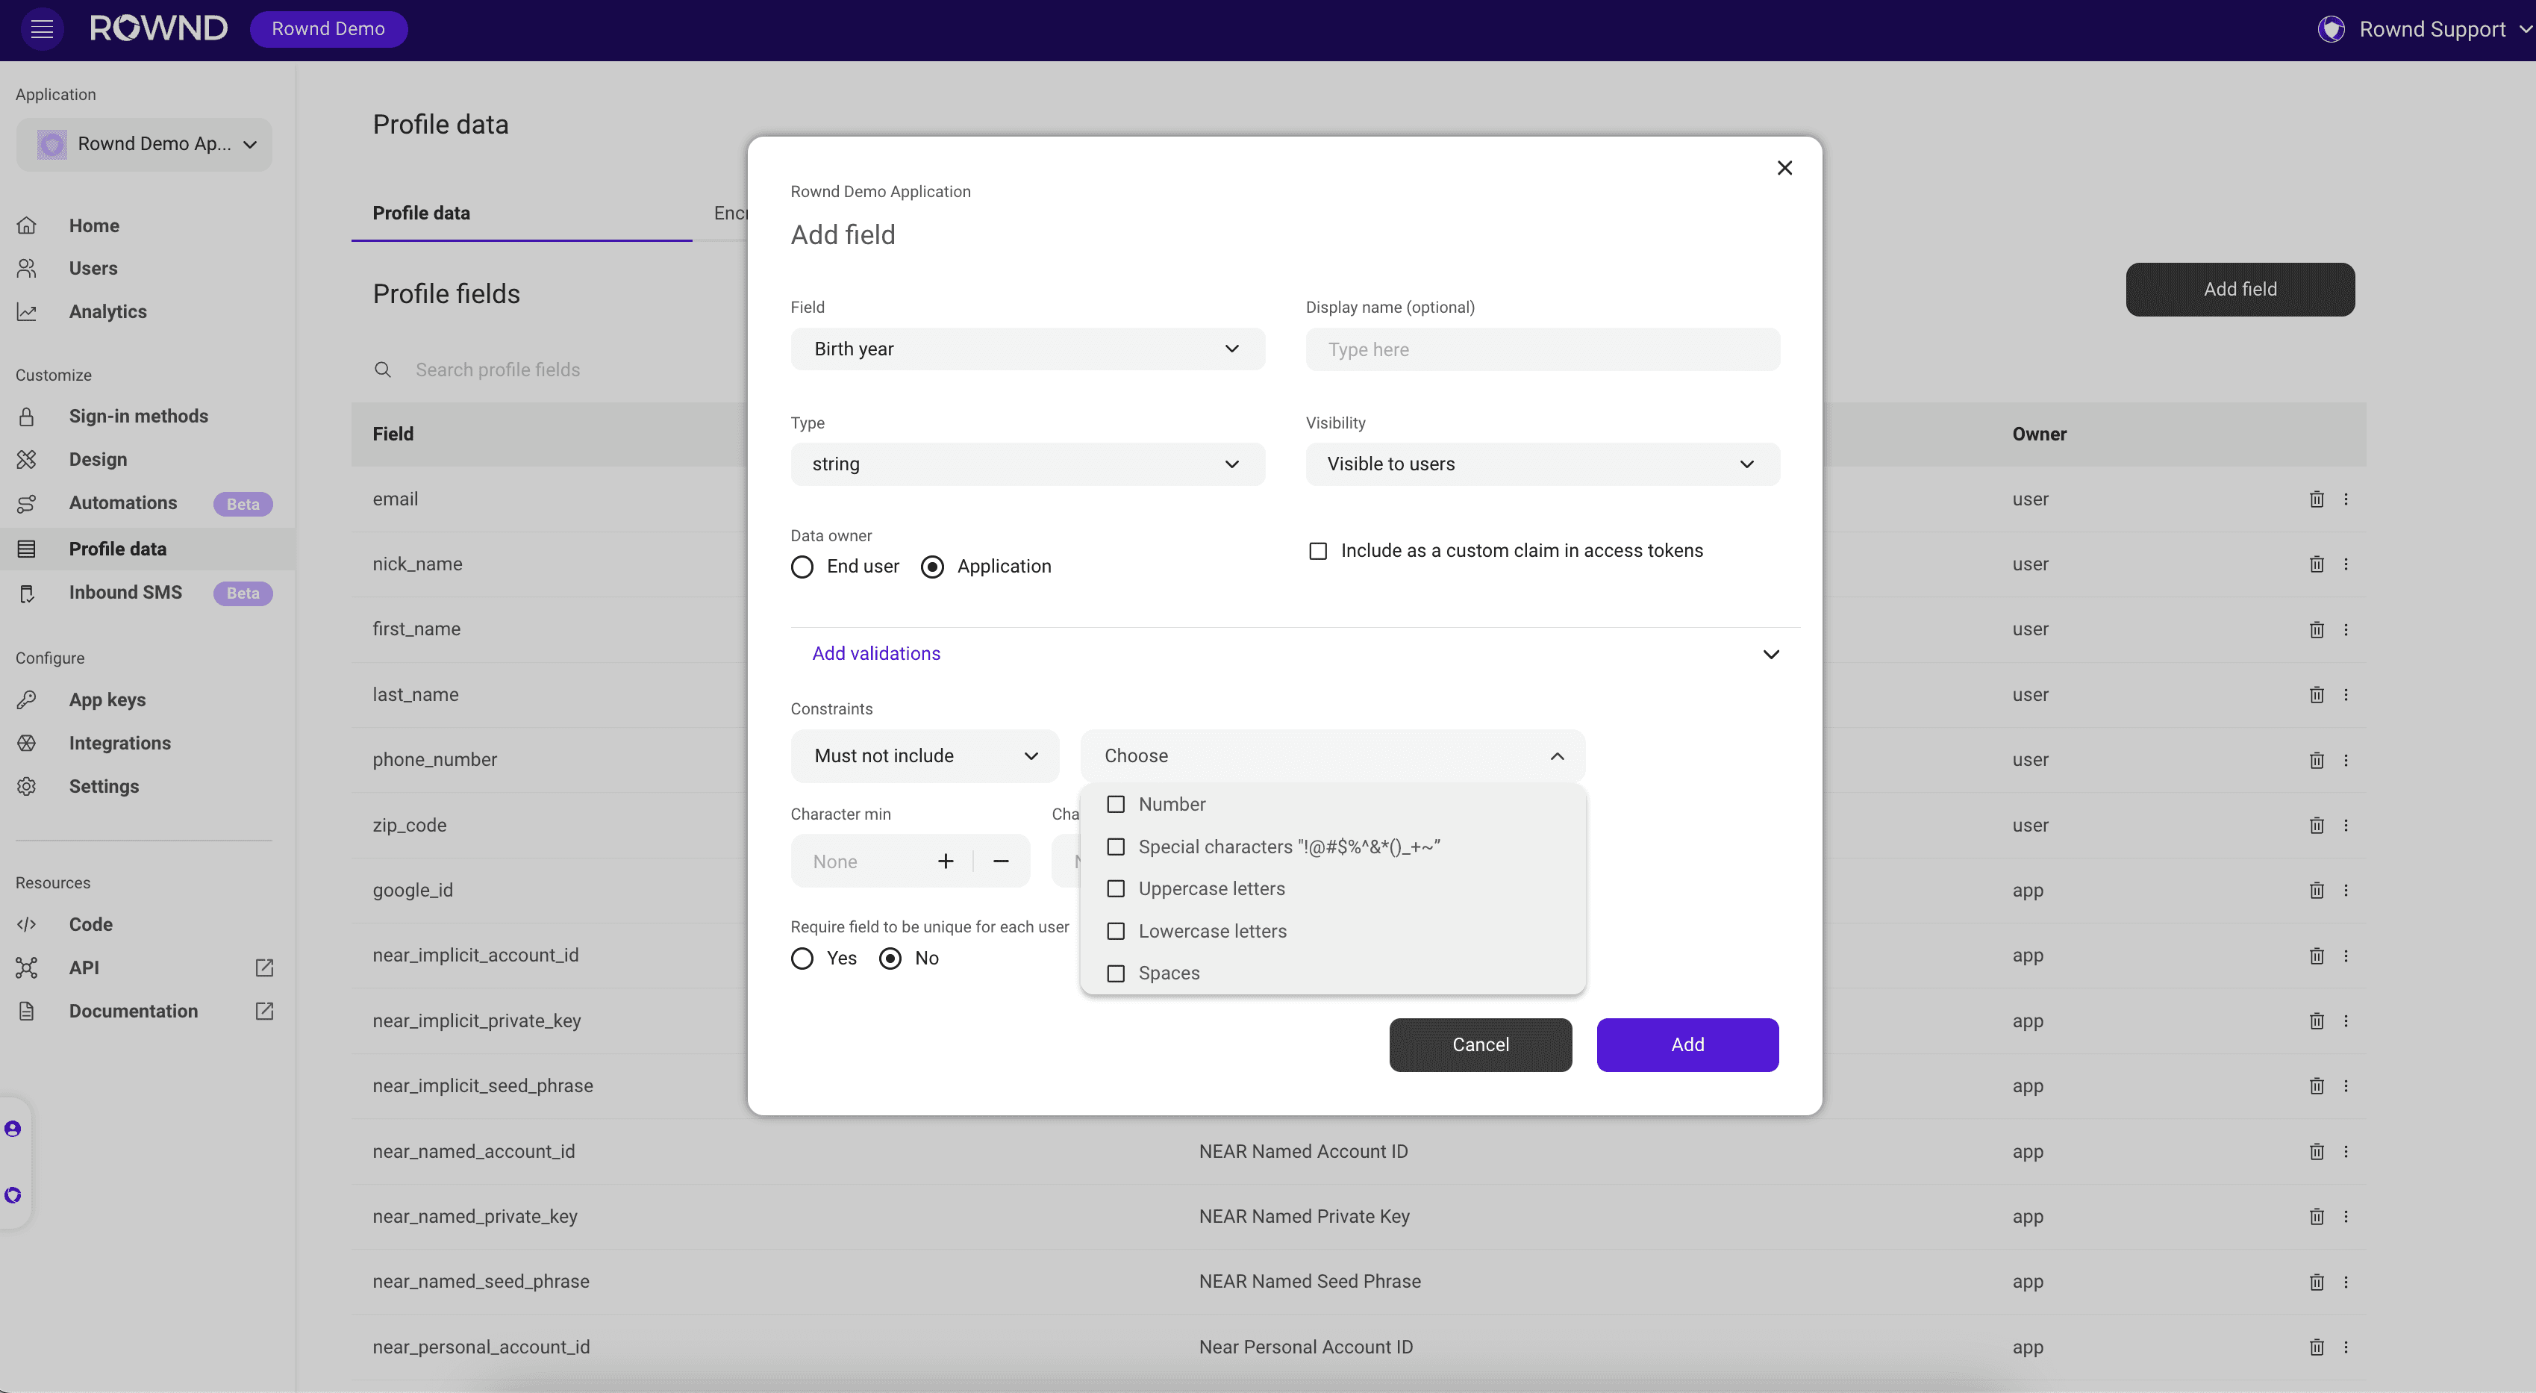The width and height of the screenshot is (2536, 1393).
Task: Select End user as data owner
Action: click(802, 567)
